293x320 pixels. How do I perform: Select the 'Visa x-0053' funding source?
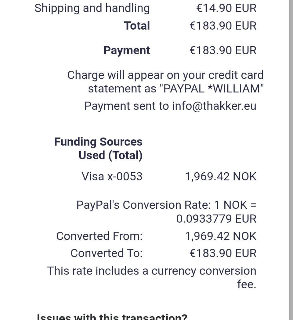[x=112, y=176]
